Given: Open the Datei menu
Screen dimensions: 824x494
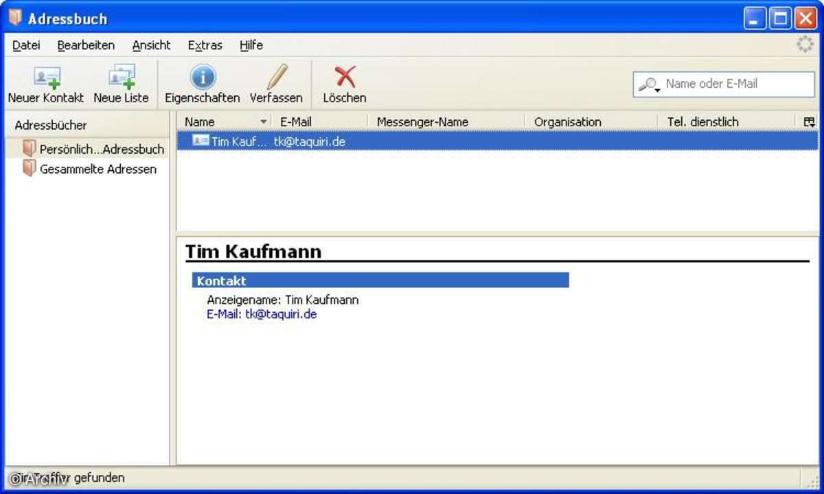Looking at the screenshot, I should (x=26, y=45).
